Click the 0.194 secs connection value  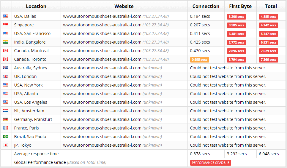(200, 16)
